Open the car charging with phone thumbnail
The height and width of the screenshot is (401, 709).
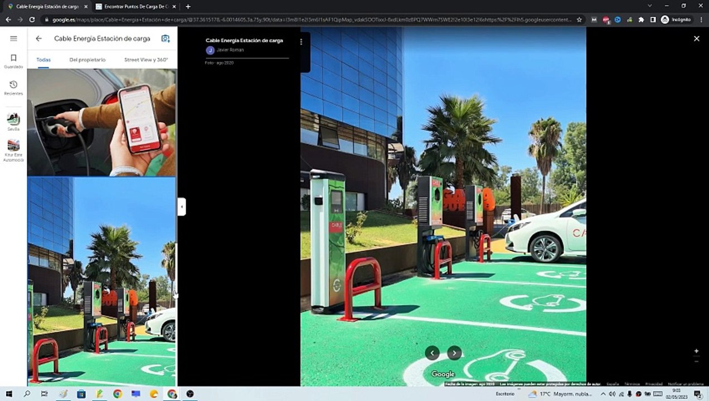[x=101, y=123]
